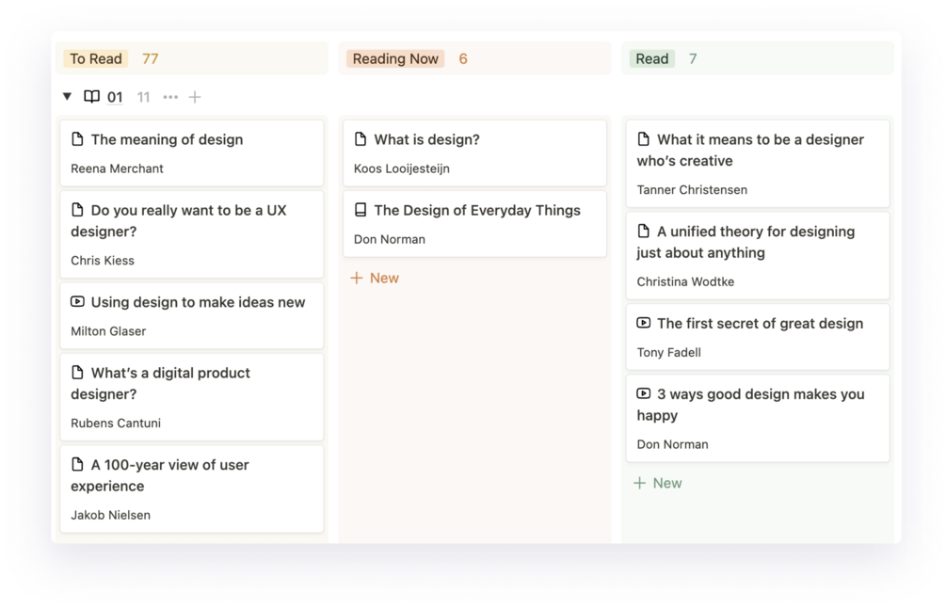The width and height of the screenshot is (946, 608).
Task: Open the 'What's a digital product designer?' card
Action: click(x=192, y=397)
